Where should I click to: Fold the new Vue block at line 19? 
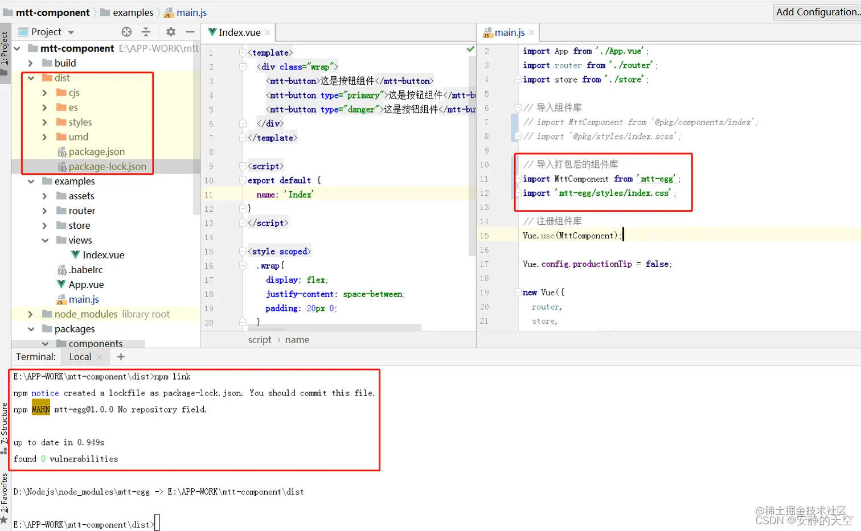click(518, 293)
